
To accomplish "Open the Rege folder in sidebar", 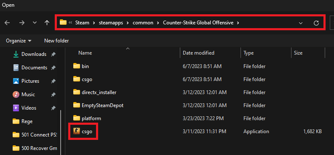I will coord(27,121).
